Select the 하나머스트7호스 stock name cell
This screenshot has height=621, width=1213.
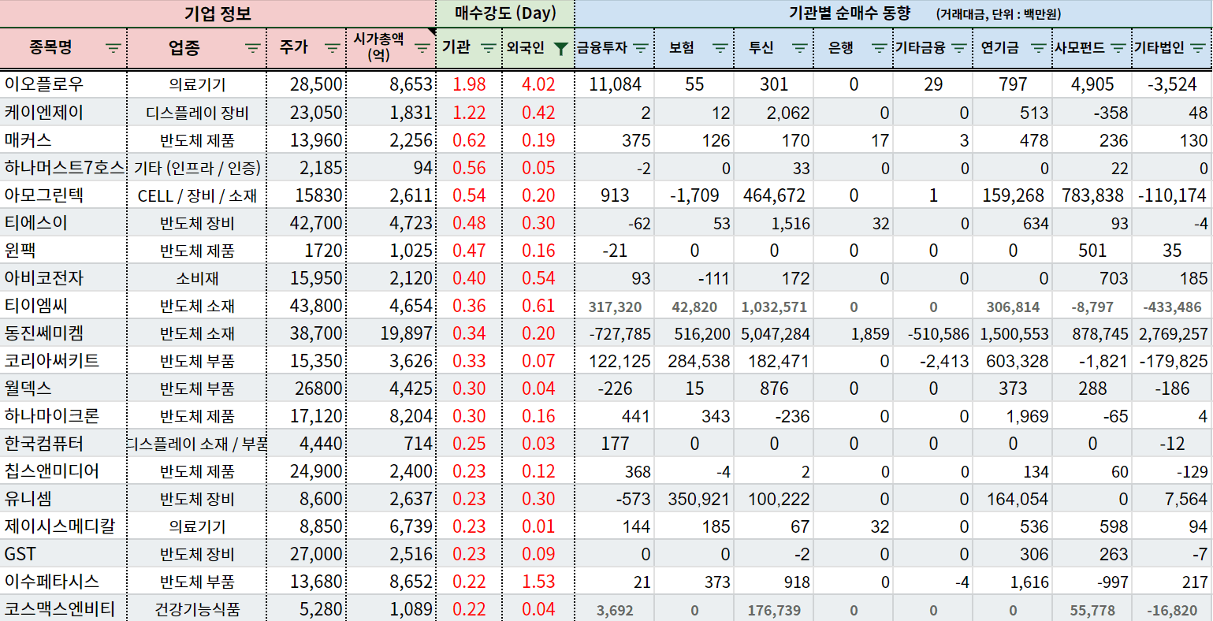click(62, 167)
